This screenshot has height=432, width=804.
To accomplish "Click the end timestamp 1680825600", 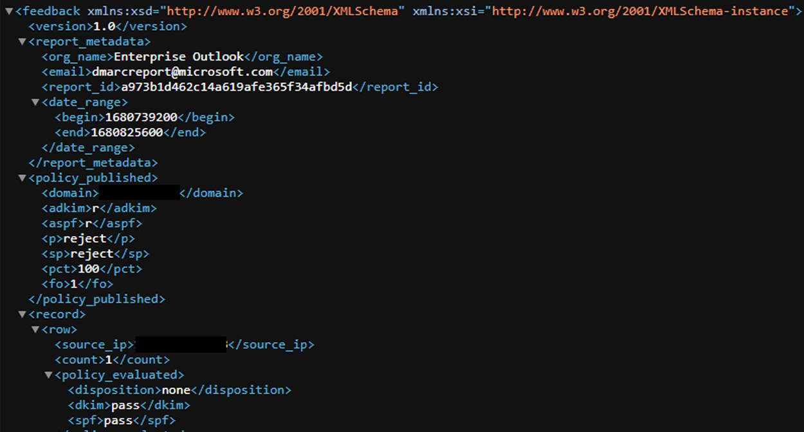I will tap(127, 132).
